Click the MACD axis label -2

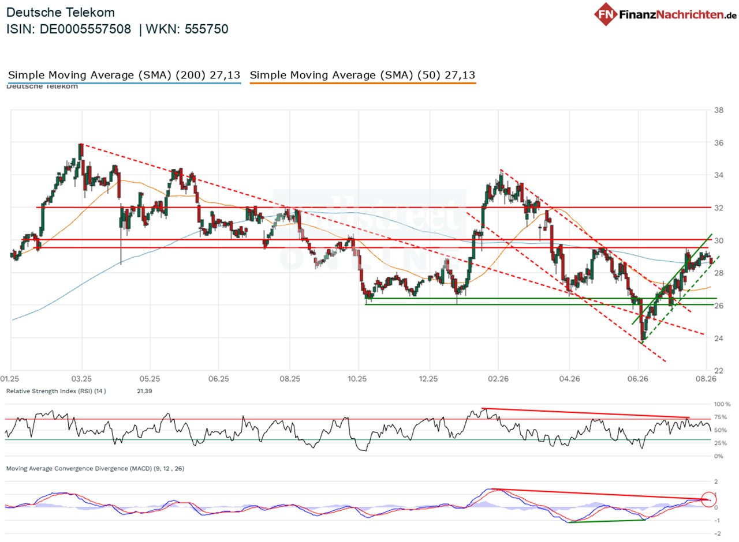pyautogui.click(x=717, y=533)
